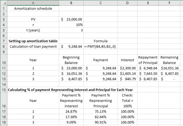The width and height of the screenshot is (183, 126).
Task: Click the 'PV' label cell
Action: click(x=33, y=19)
